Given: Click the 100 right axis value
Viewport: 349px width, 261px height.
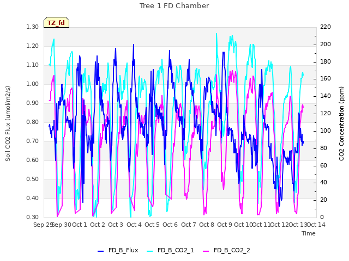Looking at the screenshot, I should click(326, 130).
